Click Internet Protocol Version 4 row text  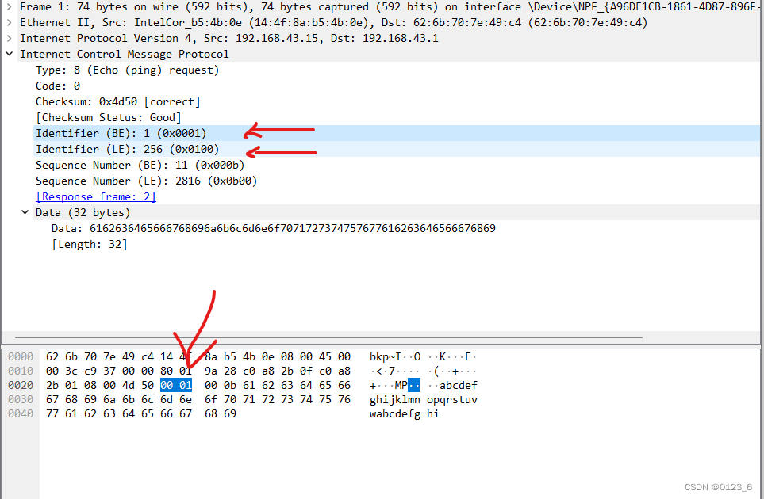(x=229, y=38)
